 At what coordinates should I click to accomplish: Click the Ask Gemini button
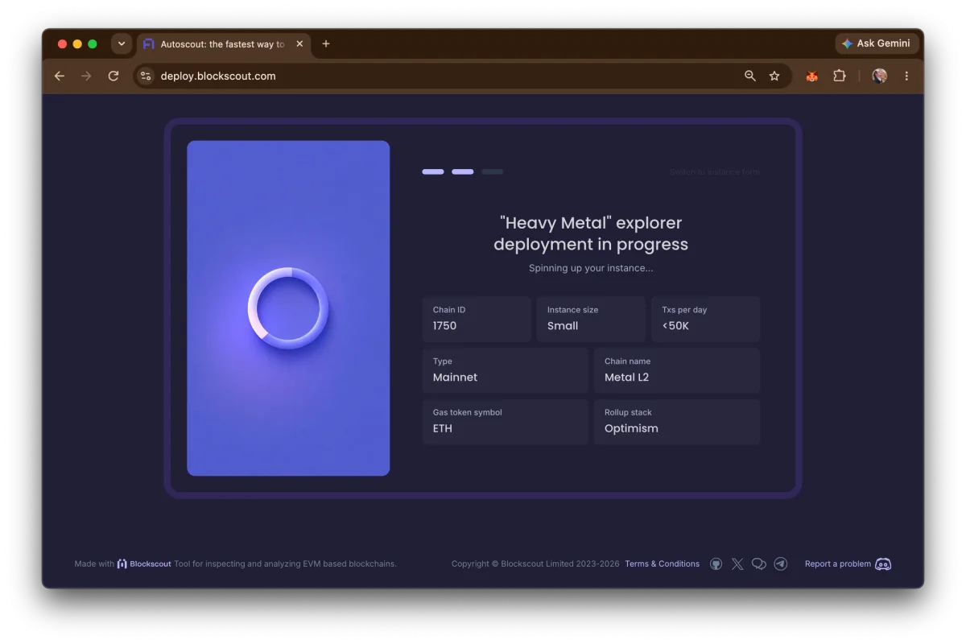pyautogui.click(x=877, y=43)
